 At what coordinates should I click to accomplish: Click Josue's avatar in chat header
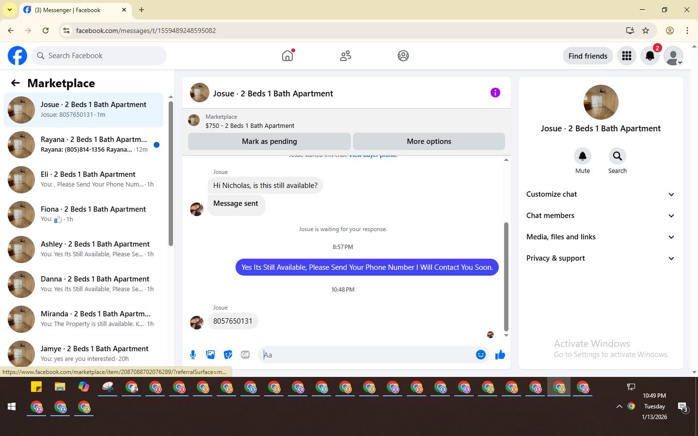(x=200, y=93)
